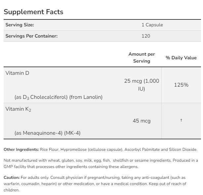Select the Menaquinone-4 (MK-4) text

48,133
